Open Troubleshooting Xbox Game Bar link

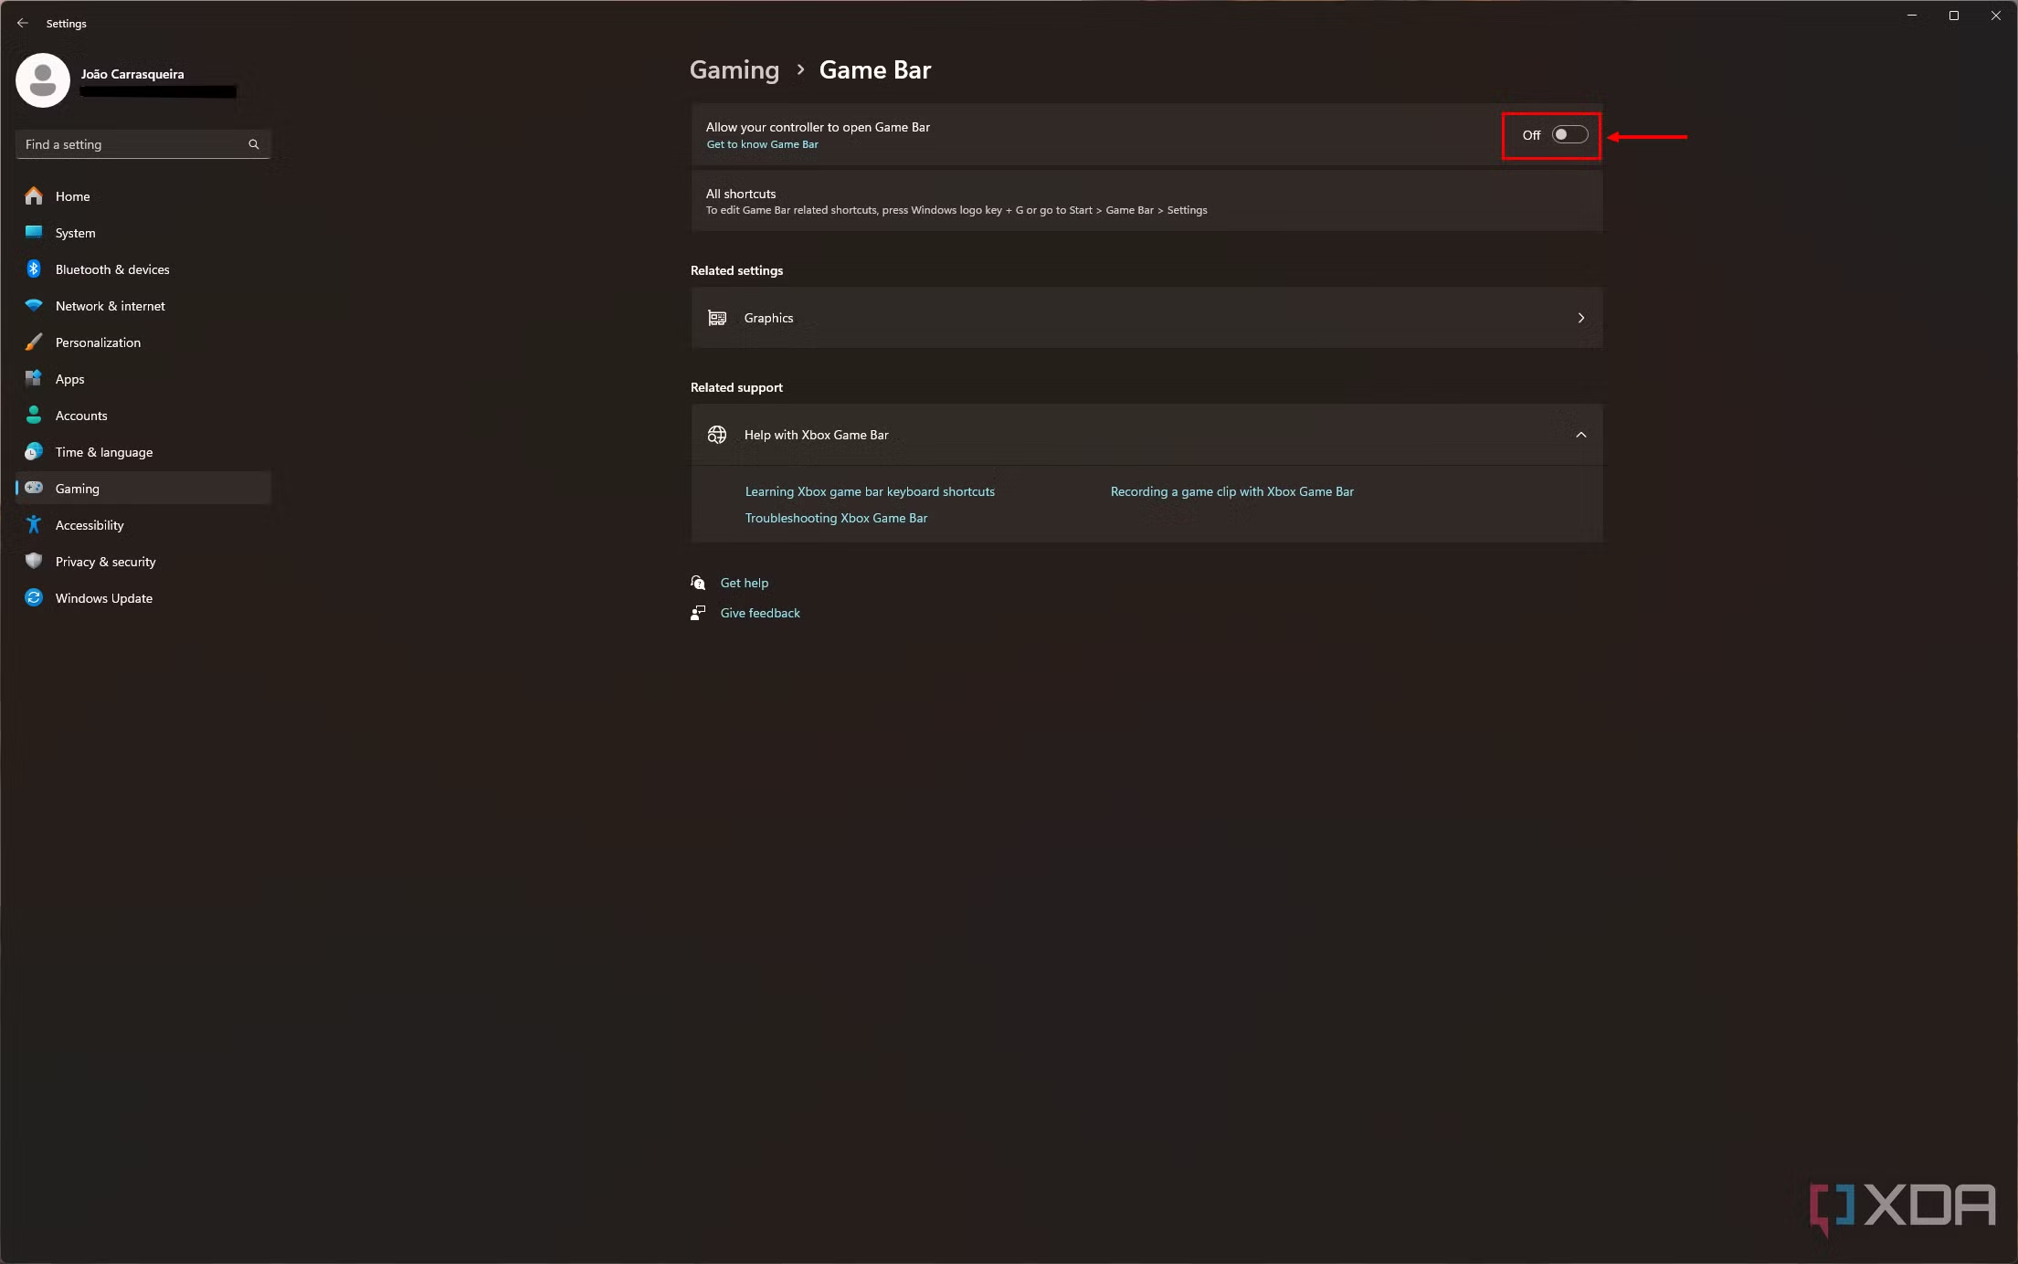click(x=836, y=518)
